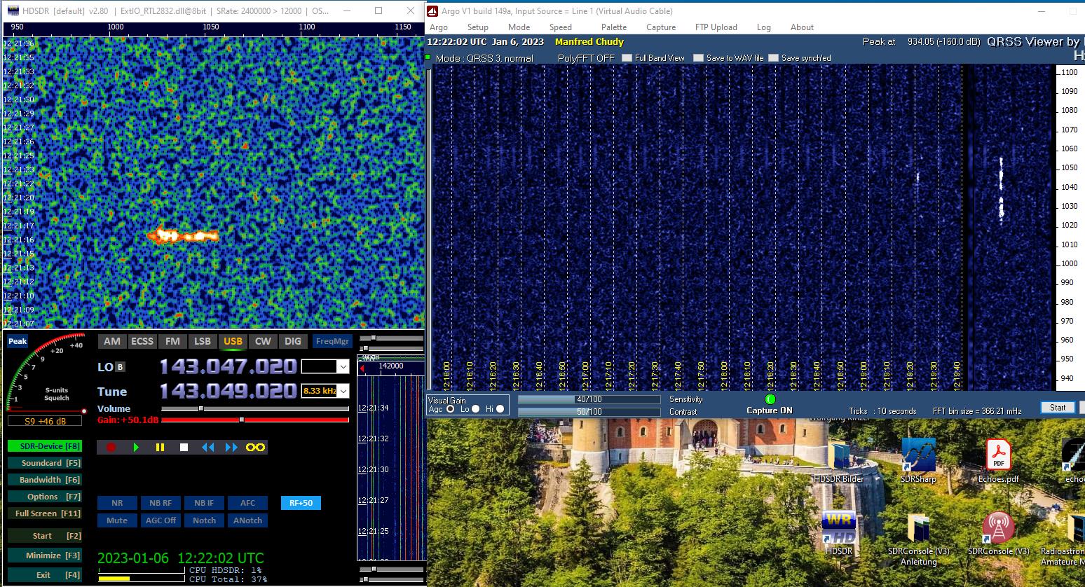Open Options [F7] in HDSDR
1085x587 pixels.
coord(45,497)
